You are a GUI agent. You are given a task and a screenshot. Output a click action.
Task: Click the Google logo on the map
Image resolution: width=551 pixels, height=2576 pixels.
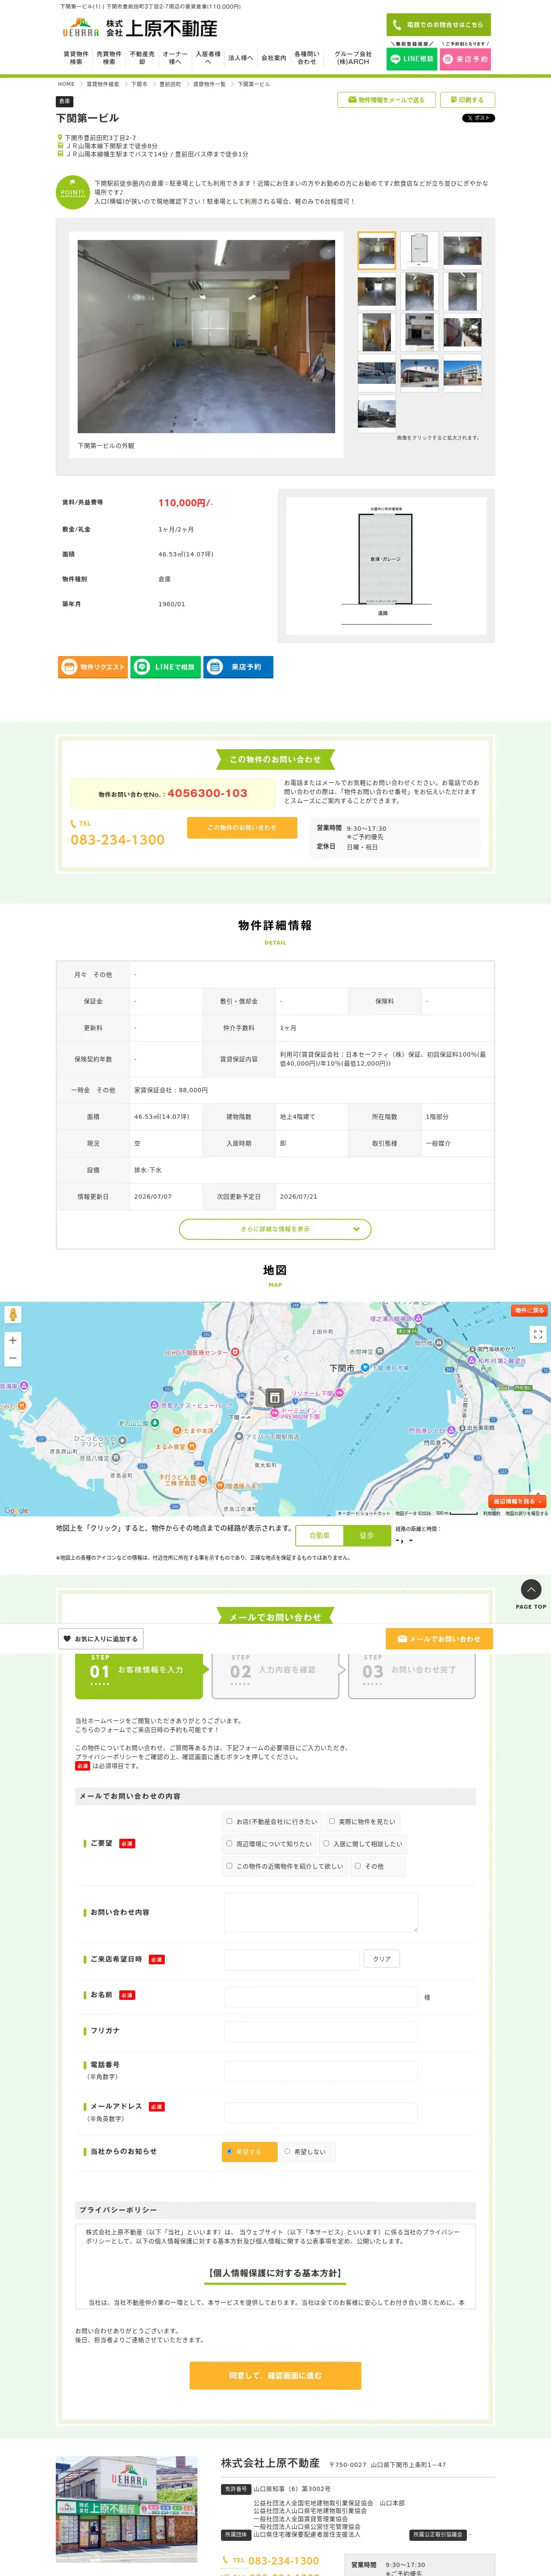pyautogui.click(x=16, y=1511)
